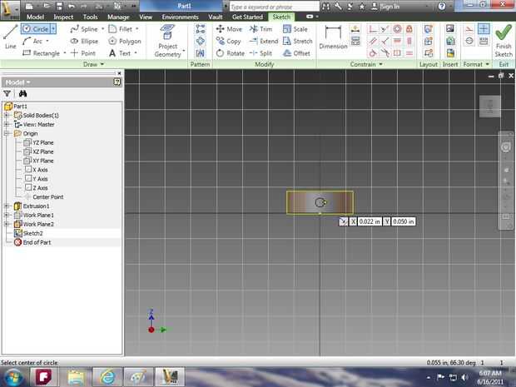Image resolution: width=516 pixels, height=387 pixels.
Task: Select Center Point in browser
Action: click(x=43, y=196)
